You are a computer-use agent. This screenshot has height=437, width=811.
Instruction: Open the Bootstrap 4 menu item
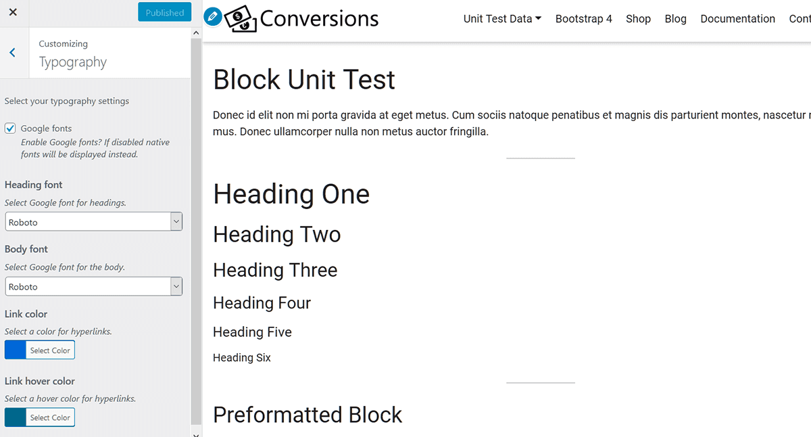coord(584,19)
